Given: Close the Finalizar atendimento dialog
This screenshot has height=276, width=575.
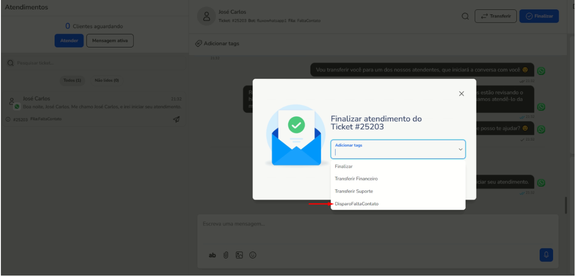Looking at the screenshot, I should [x=461, y=93].
